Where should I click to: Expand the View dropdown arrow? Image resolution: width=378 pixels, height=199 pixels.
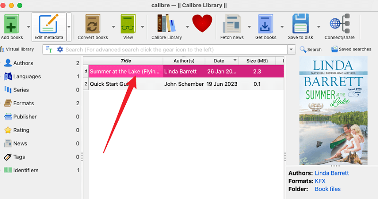pos(143,27)
